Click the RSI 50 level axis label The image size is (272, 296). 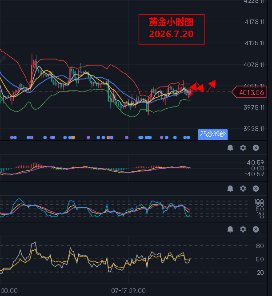[260, 259]
